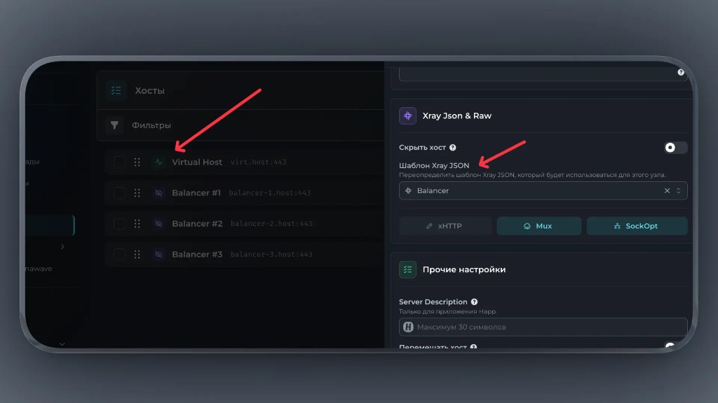This screenshot has height=403, width=718.
Task: Click the filter funnel icon beside Фильтры
Action: (x=115, y=125)
